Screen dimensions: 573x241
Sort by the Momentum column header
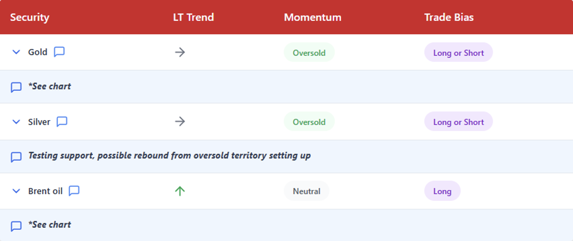pyautogui.click(x=313, y=17)
